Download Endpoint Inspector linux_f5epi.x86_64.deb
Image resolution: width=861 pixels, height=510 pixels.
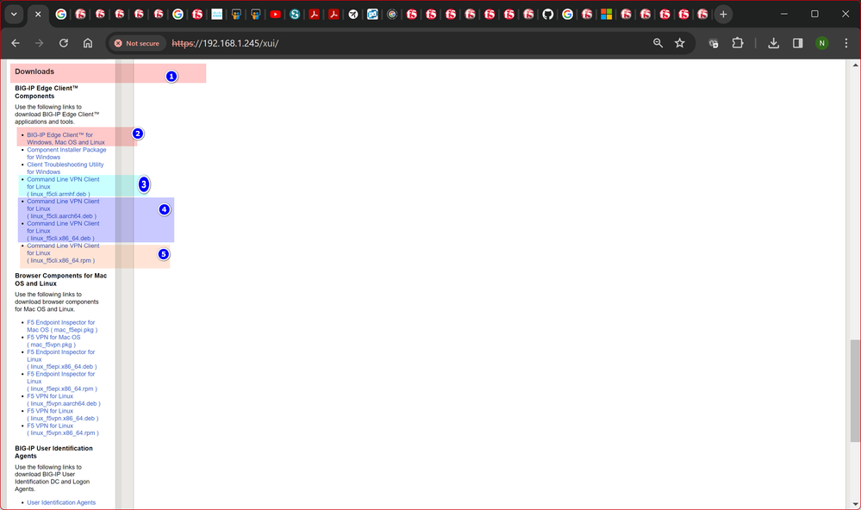point(61,359)
